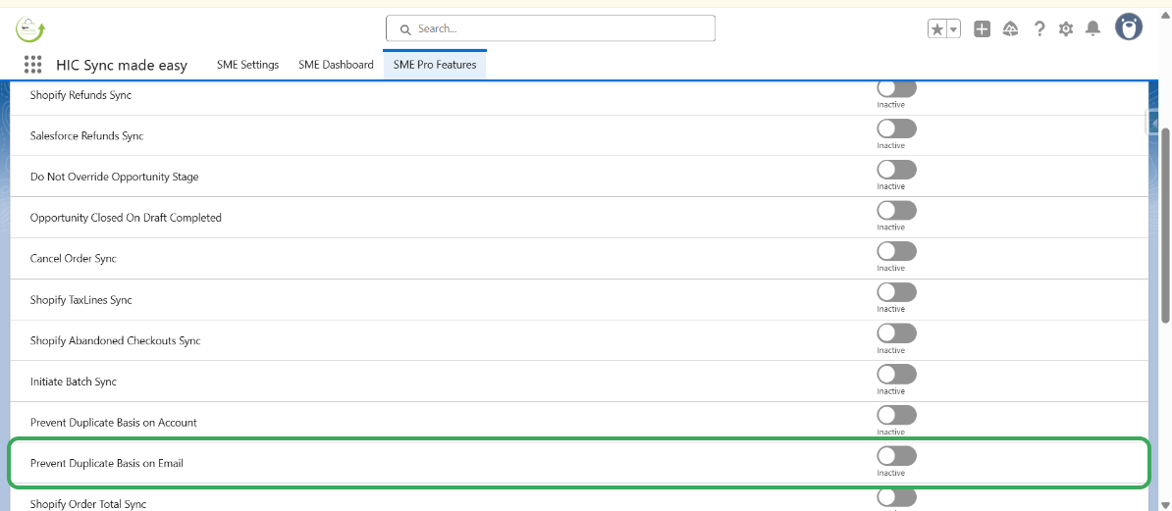Enable Shopify Abandoned Checkouts Sync toggle
This screenshot has height=511, width=1172.
point(896,333)
